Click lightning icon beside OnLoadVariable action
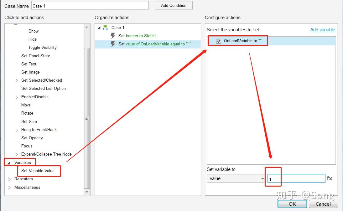This screenshot has width=343, height=211. point(113,44)
